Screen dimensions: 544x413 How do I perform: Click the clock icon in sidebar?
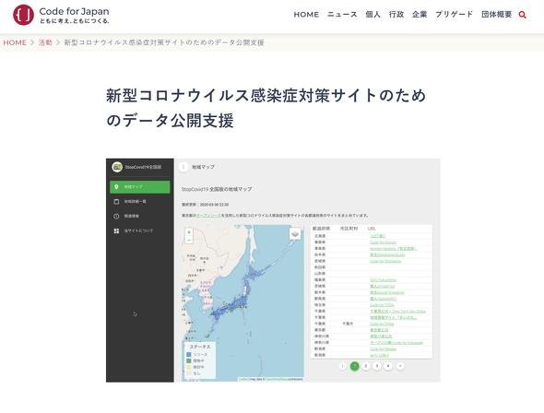(116, 216)
